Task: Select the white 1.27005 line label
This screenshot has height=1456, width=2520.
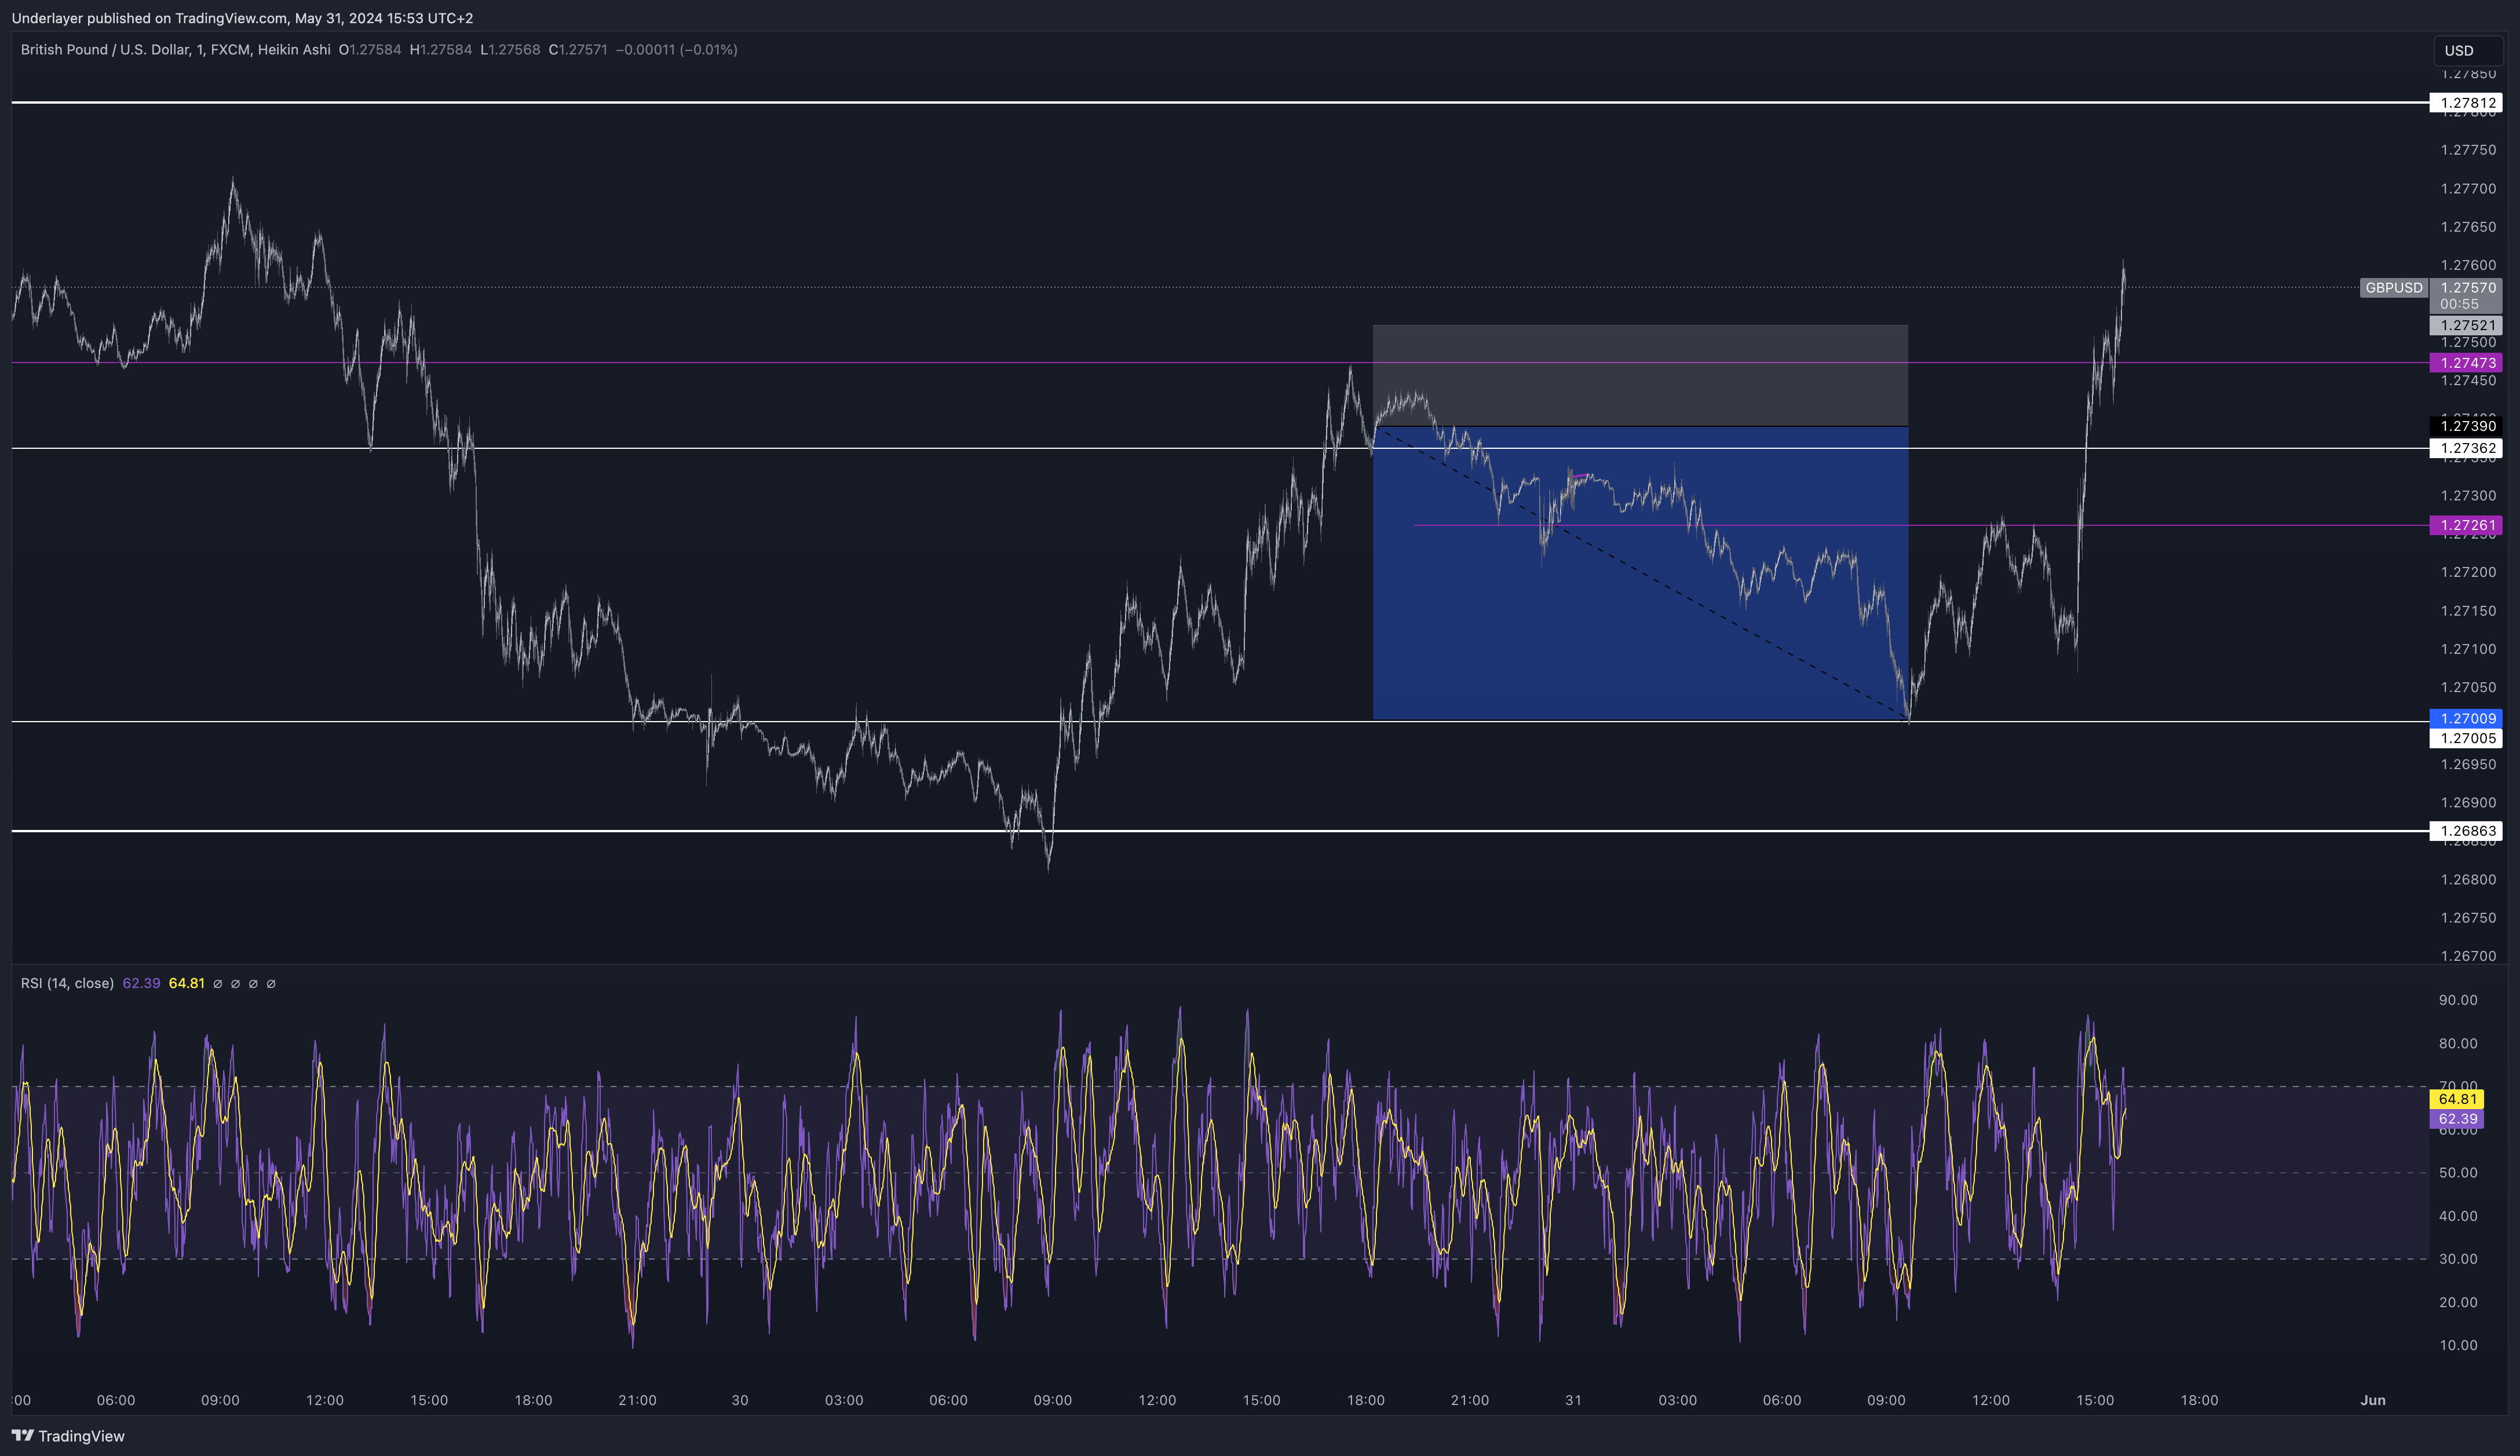Action: pyautogui.click(x=2465, y=738)
